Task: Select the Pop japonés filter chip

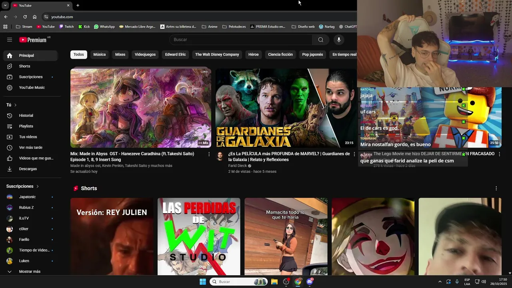Action: coord(312,54)
